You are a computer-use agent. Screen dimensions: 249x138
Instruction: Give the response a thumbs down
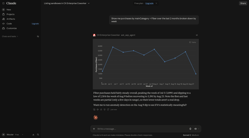(x=105, y=110)
